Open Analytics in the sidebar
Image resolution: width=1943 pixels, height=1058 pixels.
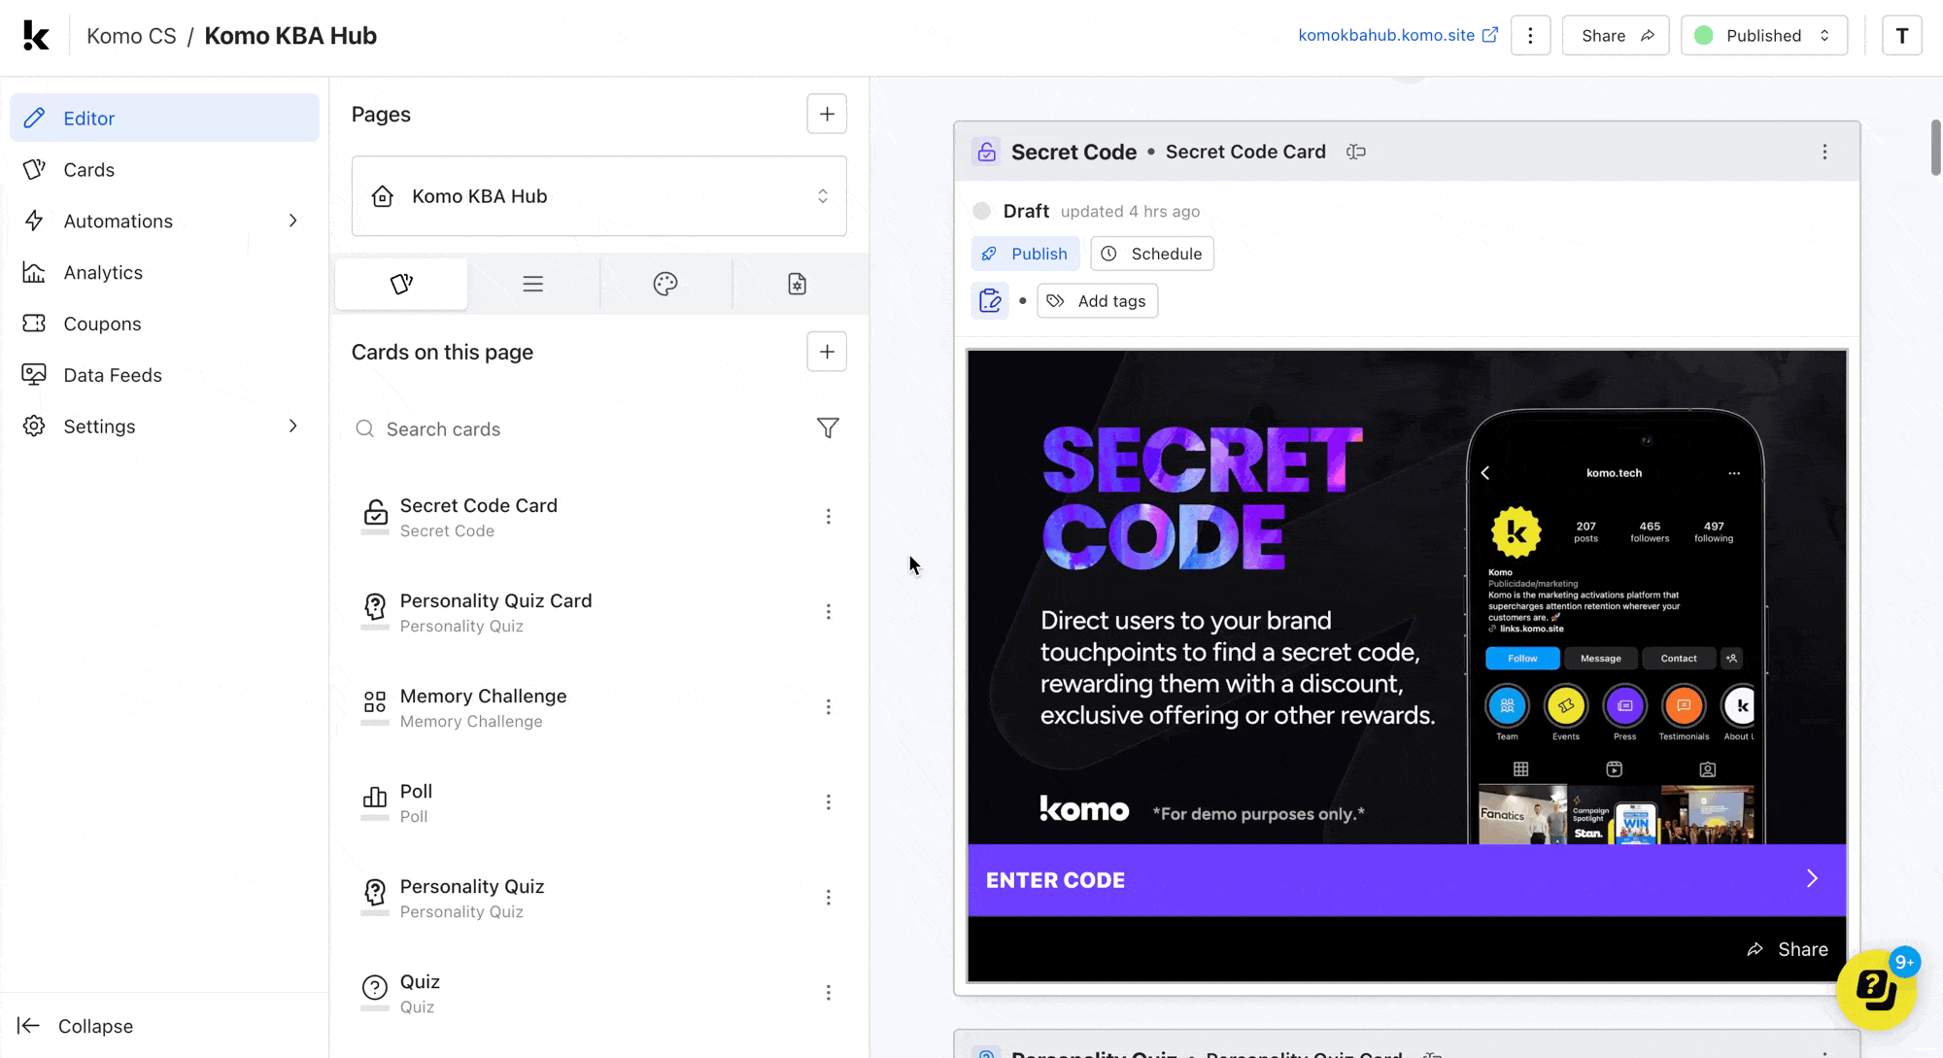103,273
